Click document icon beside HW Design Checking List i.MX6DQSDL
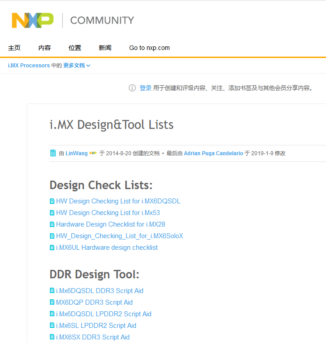The width and height of the screenshot is (326, 343). pyautogui.click(x=52, y=201)
